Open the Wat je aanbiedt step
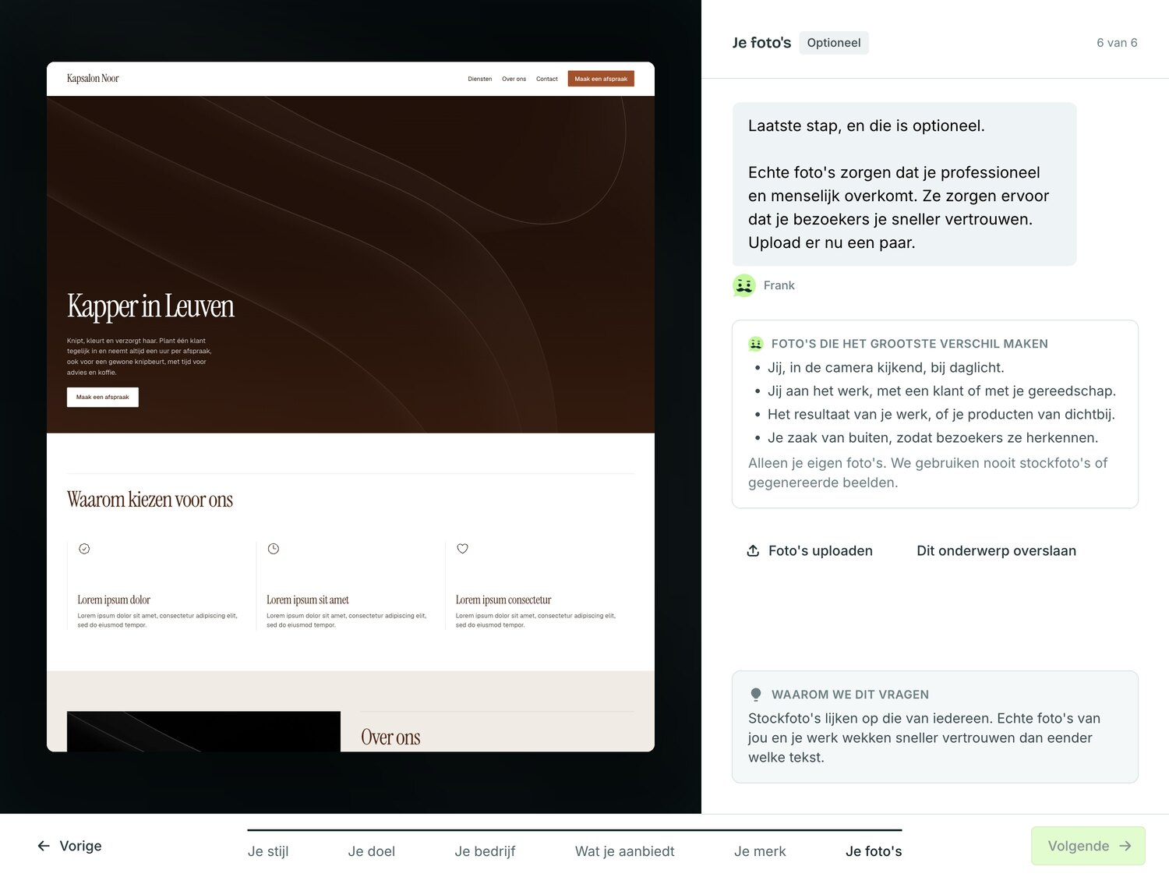This screenshot has width=1169, height=877. (x=625, y=851)
